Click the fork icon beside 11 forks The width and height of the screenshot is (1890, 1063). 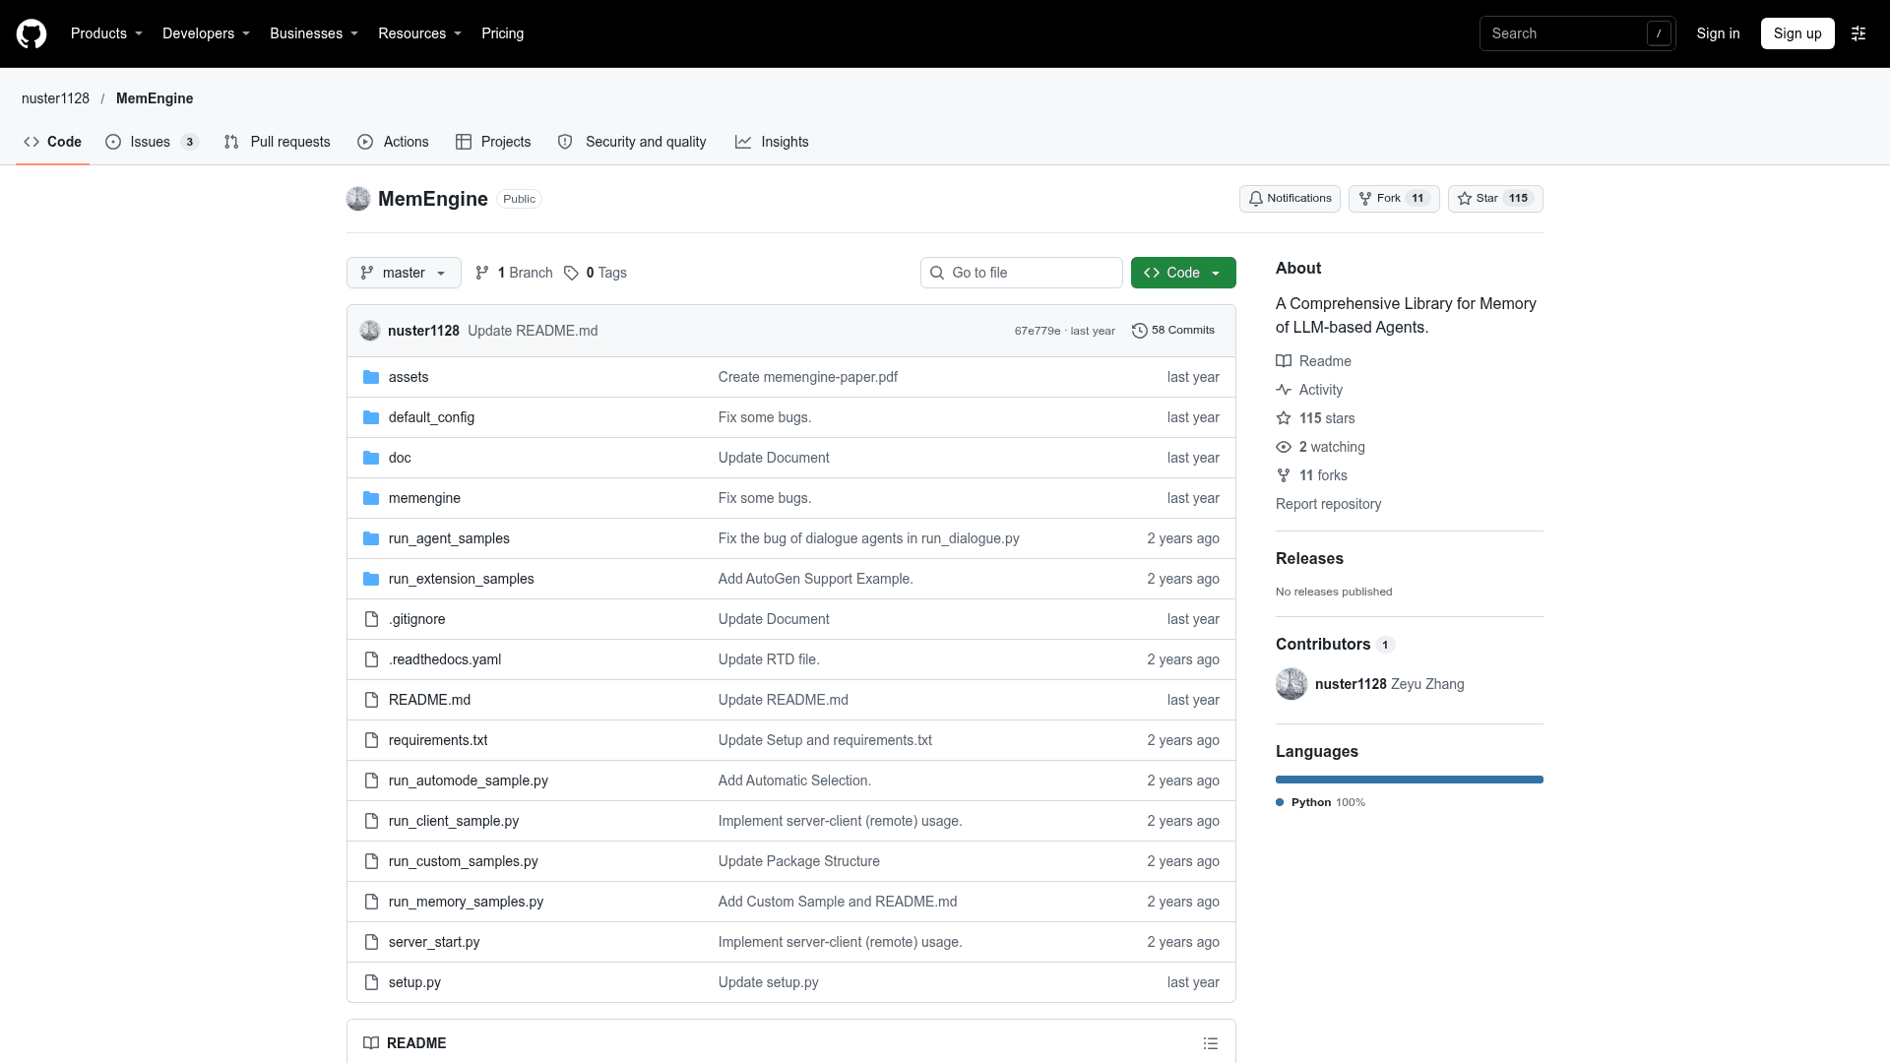point(1284,475)
